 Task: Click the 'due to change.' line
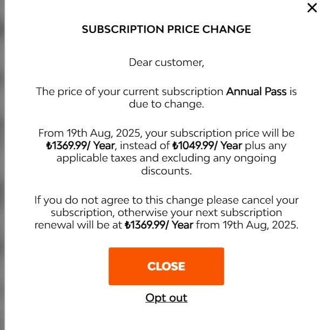pyautogui.click(x=166, y=104)
